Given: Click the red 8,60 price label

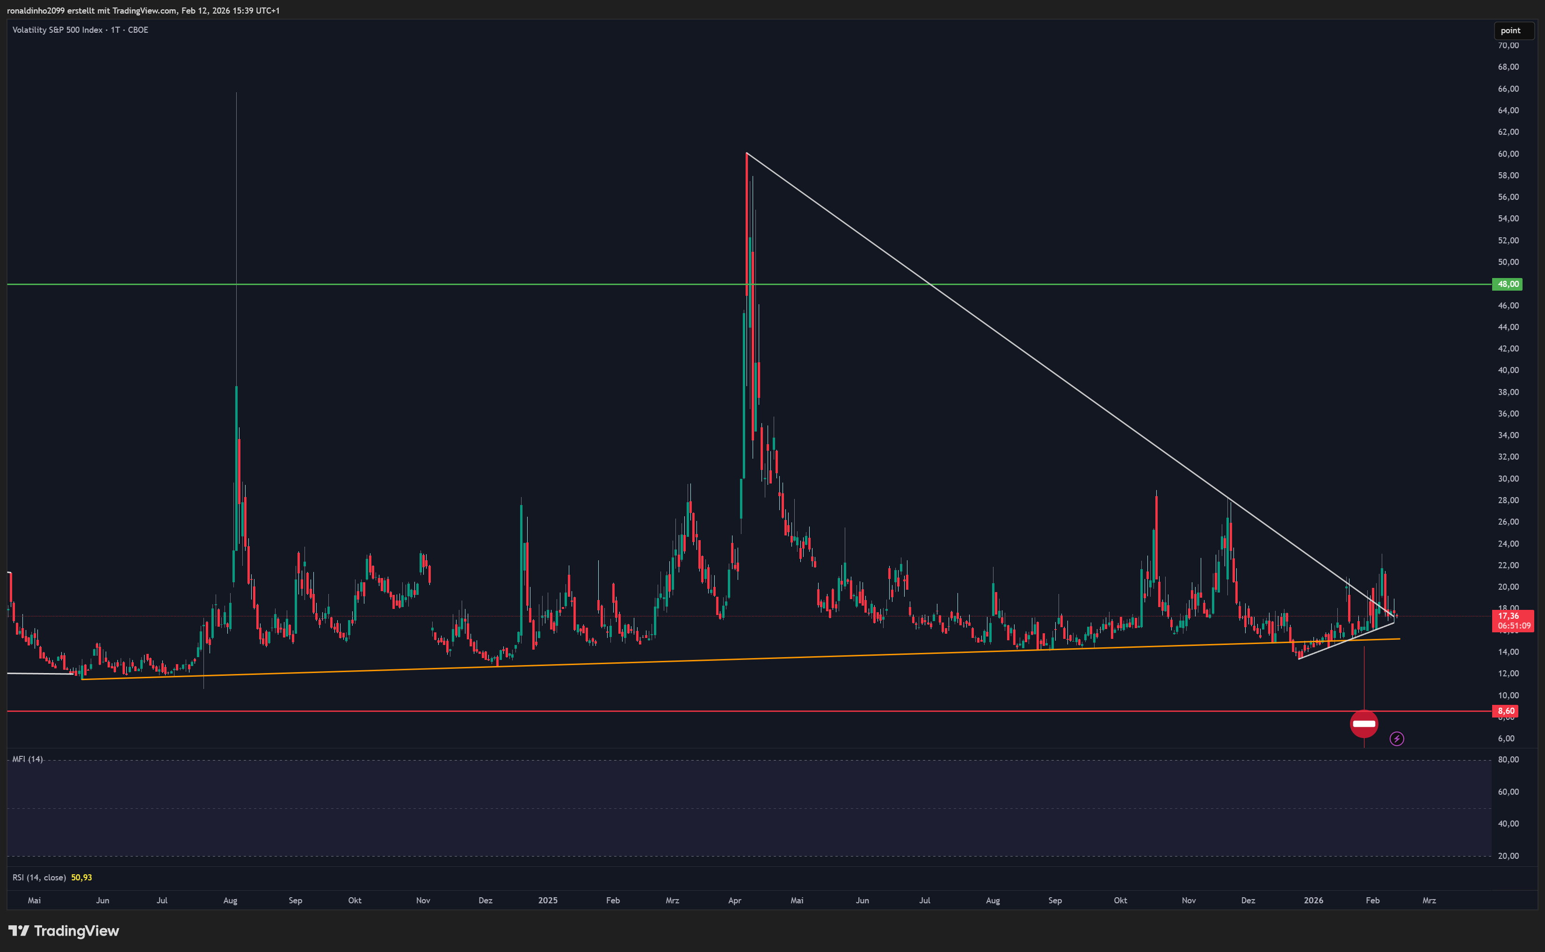Looking at the screenshot, I should 1505,711.
